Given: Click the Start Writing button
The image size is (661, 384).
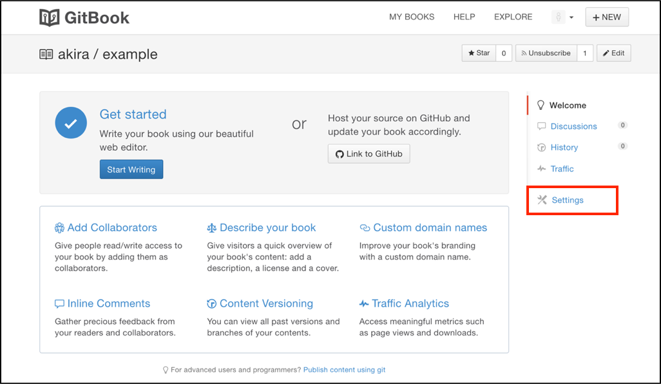Looking at the screenshot, I should tap(131, 169).
